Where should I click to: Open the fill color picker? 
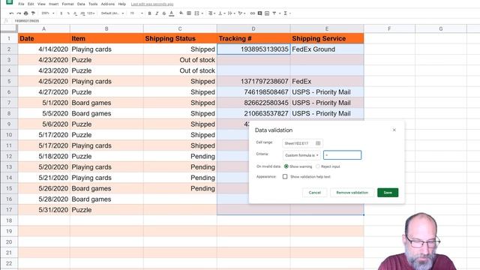[181, 13]
